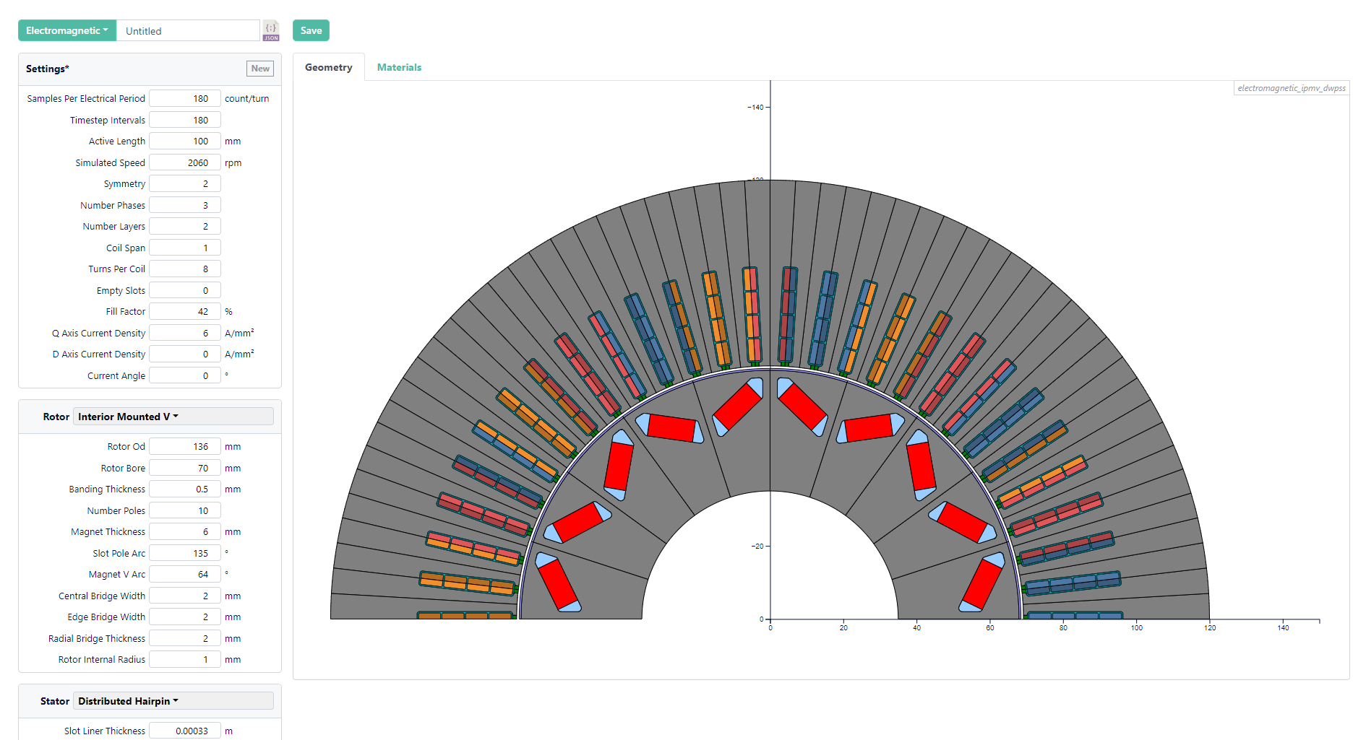
Task: Open the Stator Distributed Hairpin dropdown
Action: click(173, 701)
